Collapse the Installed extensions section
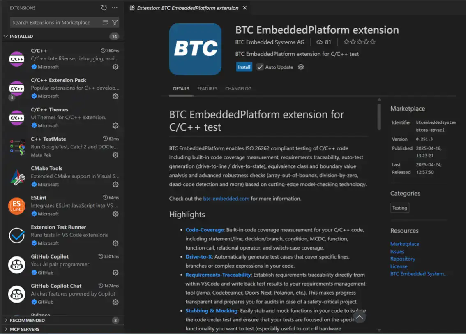Screen dimensions: 468x335 (x=6, y=36)
